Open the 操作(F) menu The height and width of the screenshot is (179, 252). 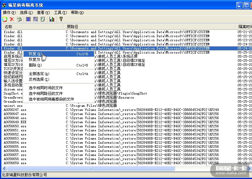click(x=9, y=13)
